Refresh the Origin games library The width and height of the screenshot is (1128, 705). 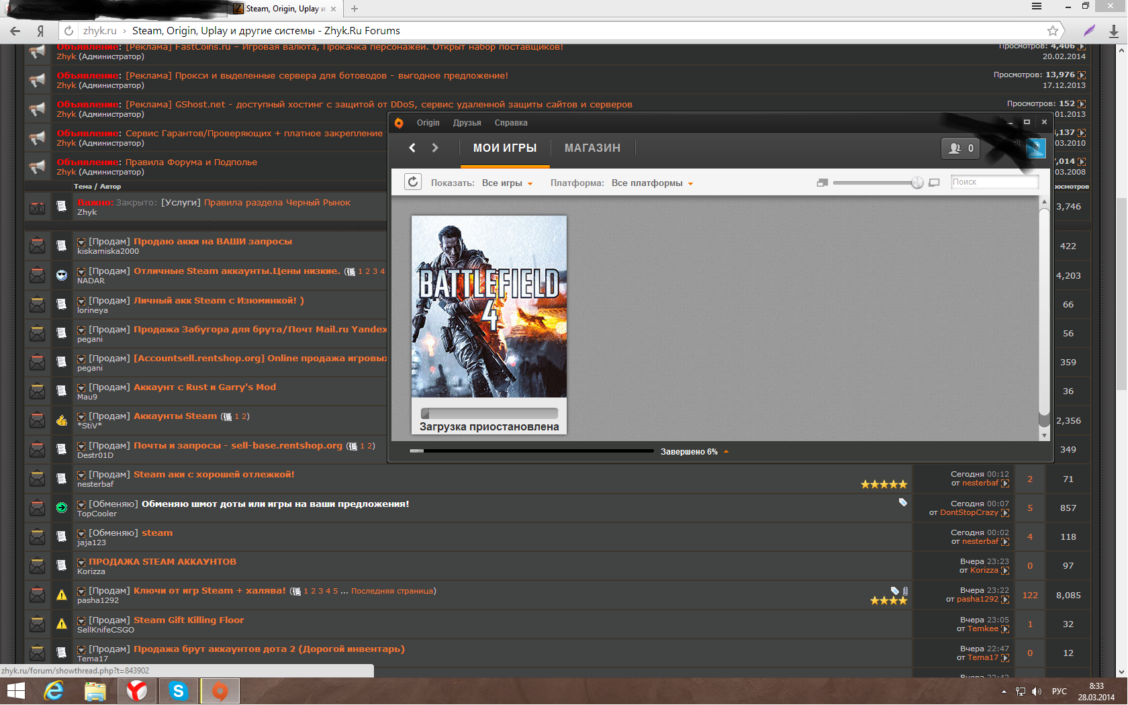413,182
